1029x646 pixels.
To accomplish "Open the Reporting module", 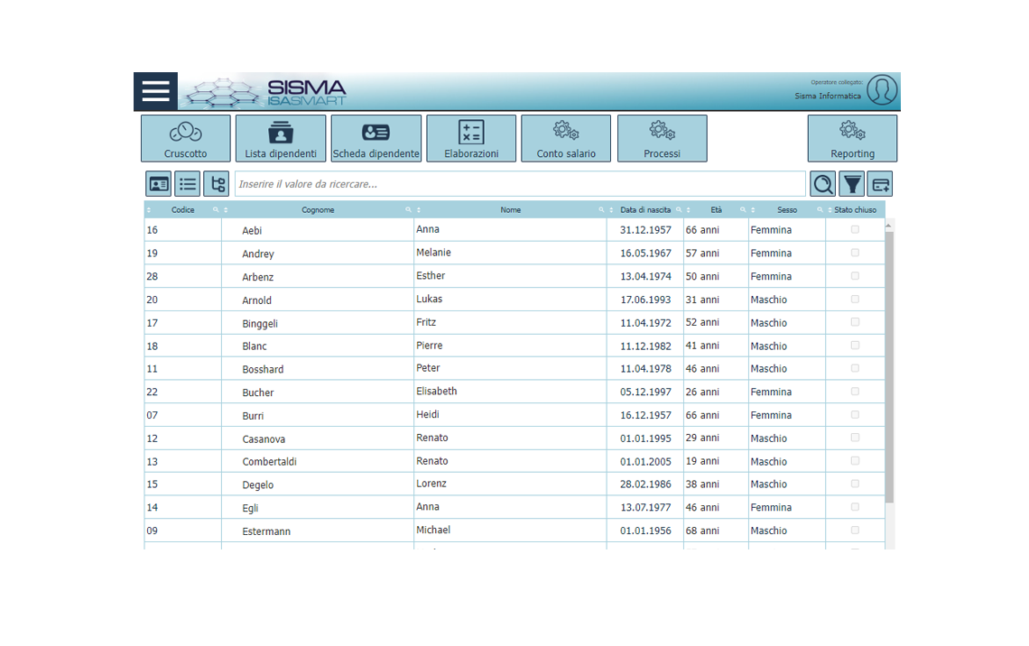I will coord(852,138).
